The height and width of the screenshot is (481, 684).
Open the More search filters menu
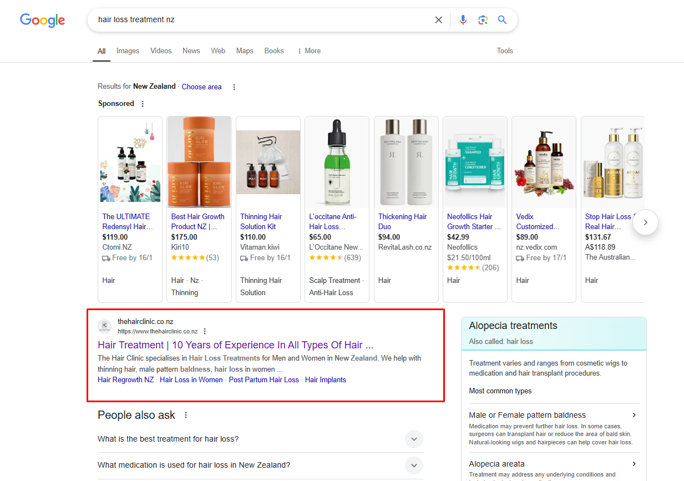point(309,50)
